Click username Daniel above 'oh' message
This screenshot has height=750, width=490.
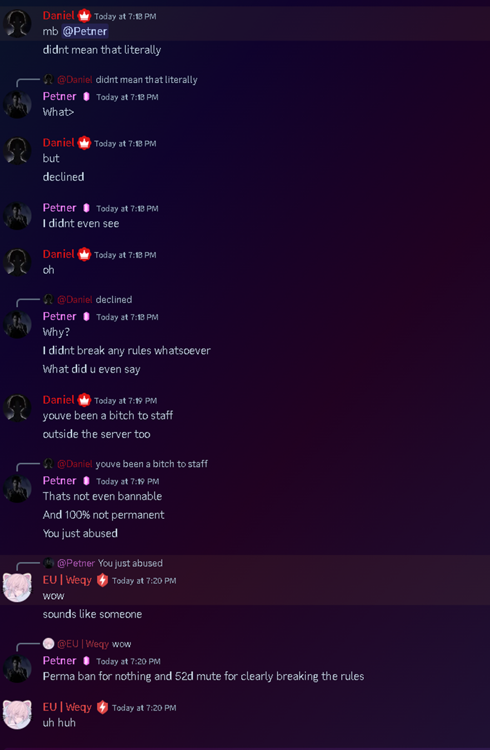pos(58,254)
